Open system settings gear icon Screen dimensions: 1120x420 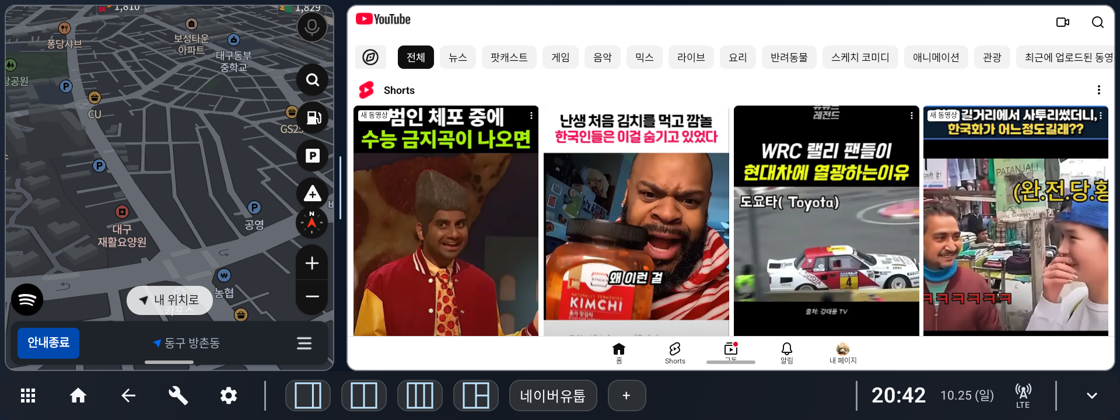[x=229, y=395]
